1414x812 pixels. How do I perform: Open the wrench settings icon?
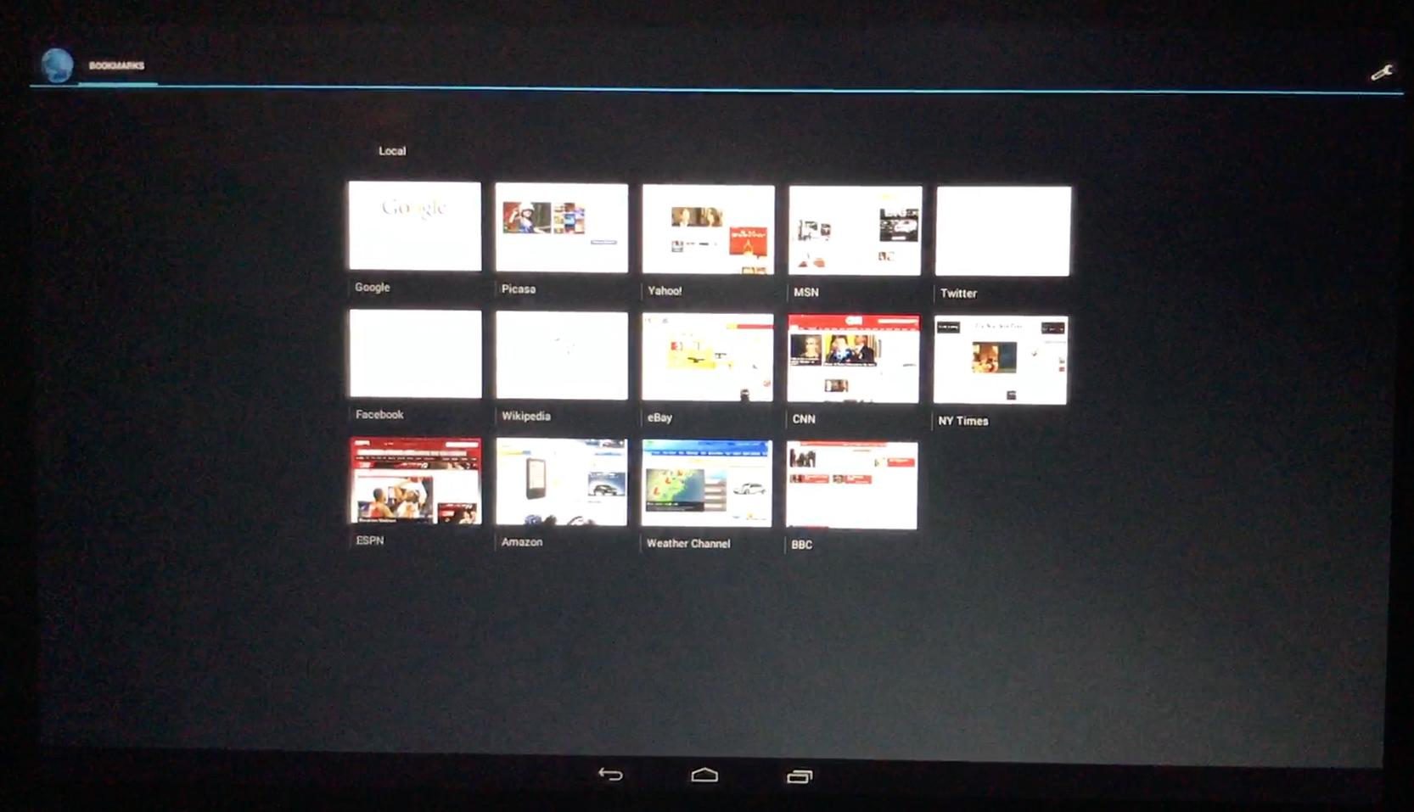[x=1381, y=73]
